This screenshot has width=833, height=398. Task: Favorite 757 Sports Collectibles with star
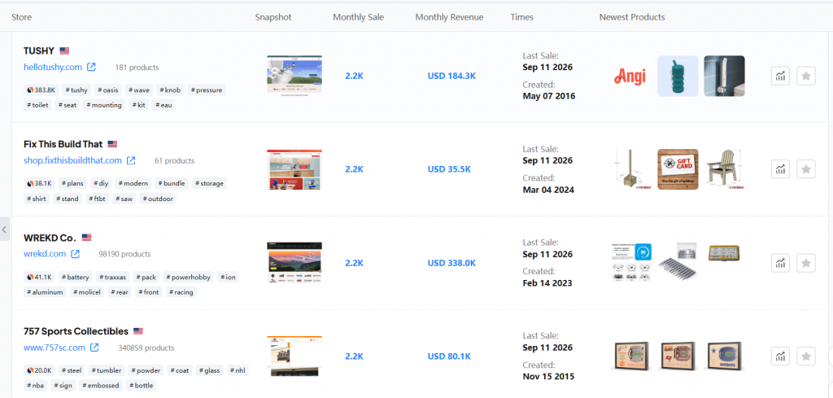coord(806,356)
